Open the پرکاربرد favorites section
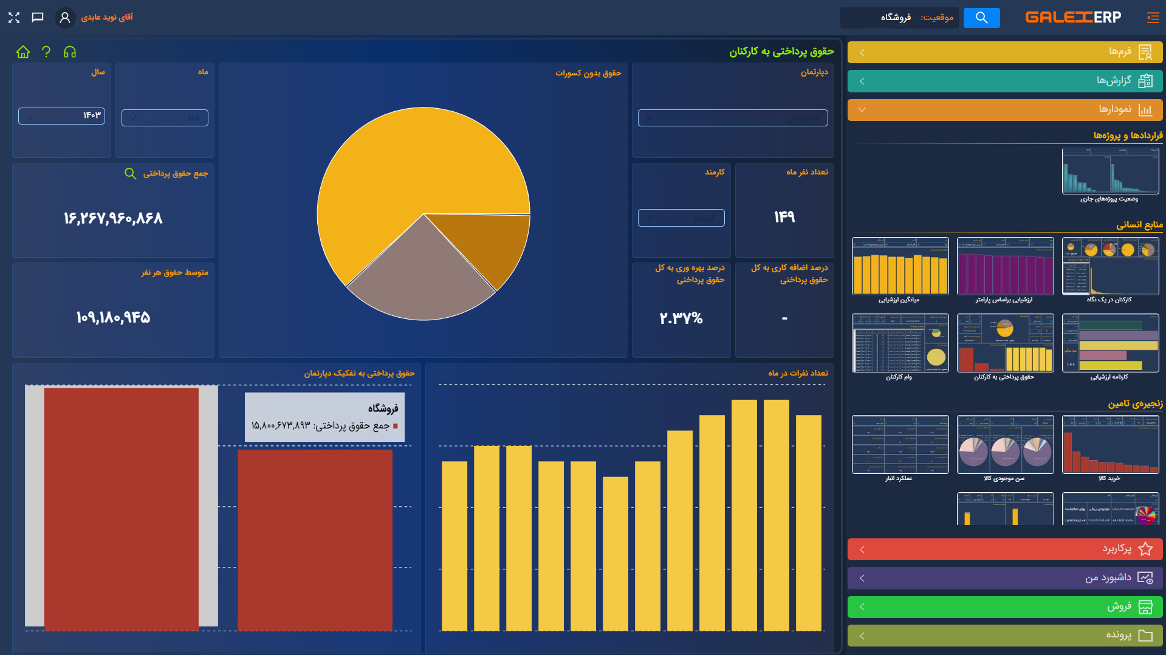Image resolution: width=1166 pixels, height=655 pixels. [1005, 549]
